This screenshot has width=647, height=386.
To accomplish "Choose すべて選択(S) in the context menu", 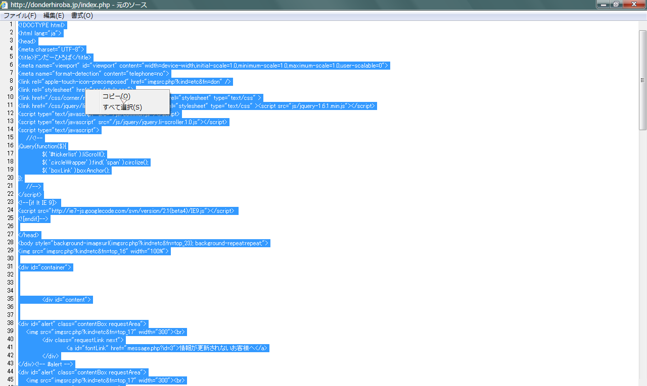I will pos(122,107).
